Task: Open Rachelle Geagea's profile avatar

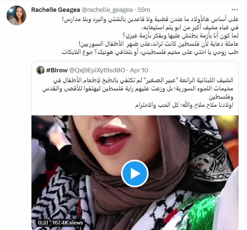Action: [x=16, y=15]
